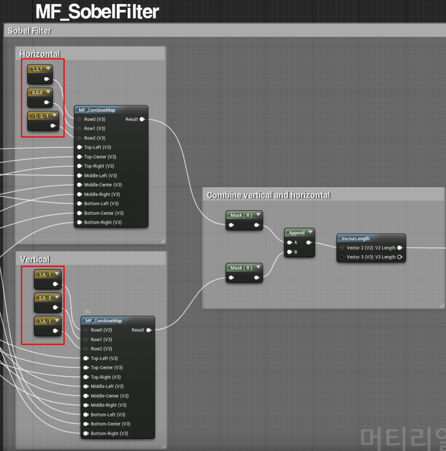446x451 pixels.
Task: Click input pin of upper Mask (R) node
Action: [231, 225]
